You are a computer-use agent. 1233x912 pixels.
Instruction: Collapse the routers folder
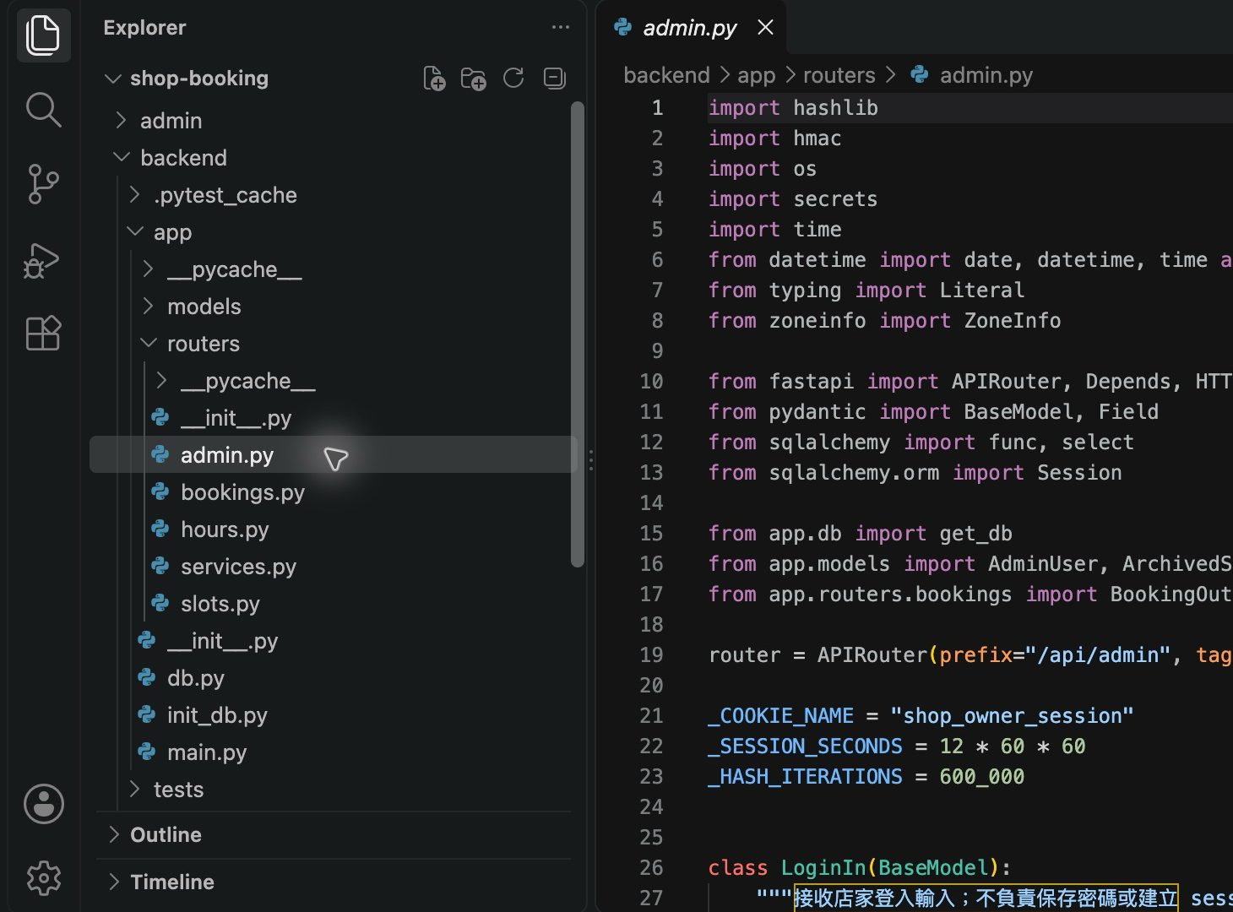tap(148, 344)
